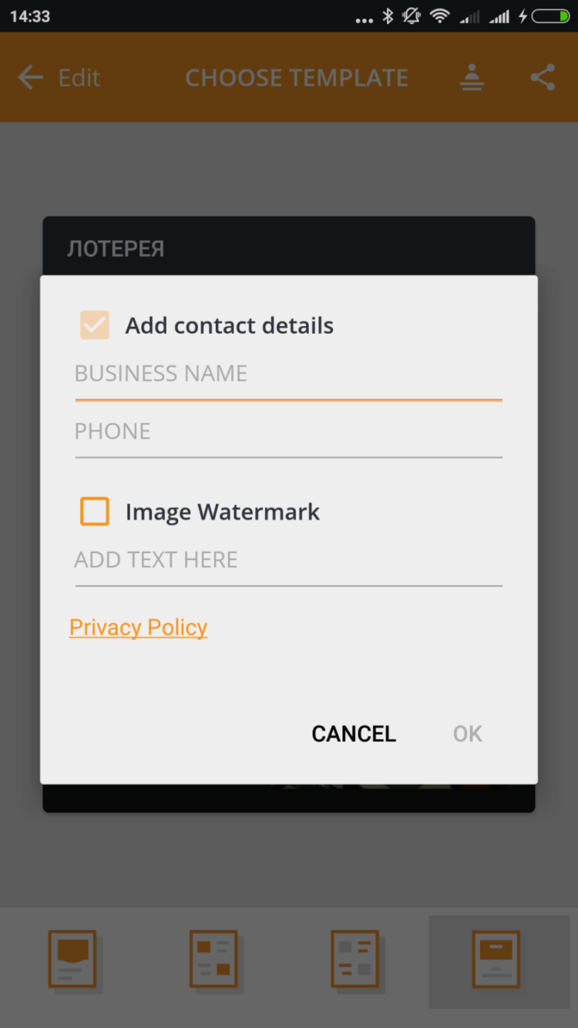Select the third template with gray blocks
The height and width of the screenshot is (1028, 578).
[355, 959]
